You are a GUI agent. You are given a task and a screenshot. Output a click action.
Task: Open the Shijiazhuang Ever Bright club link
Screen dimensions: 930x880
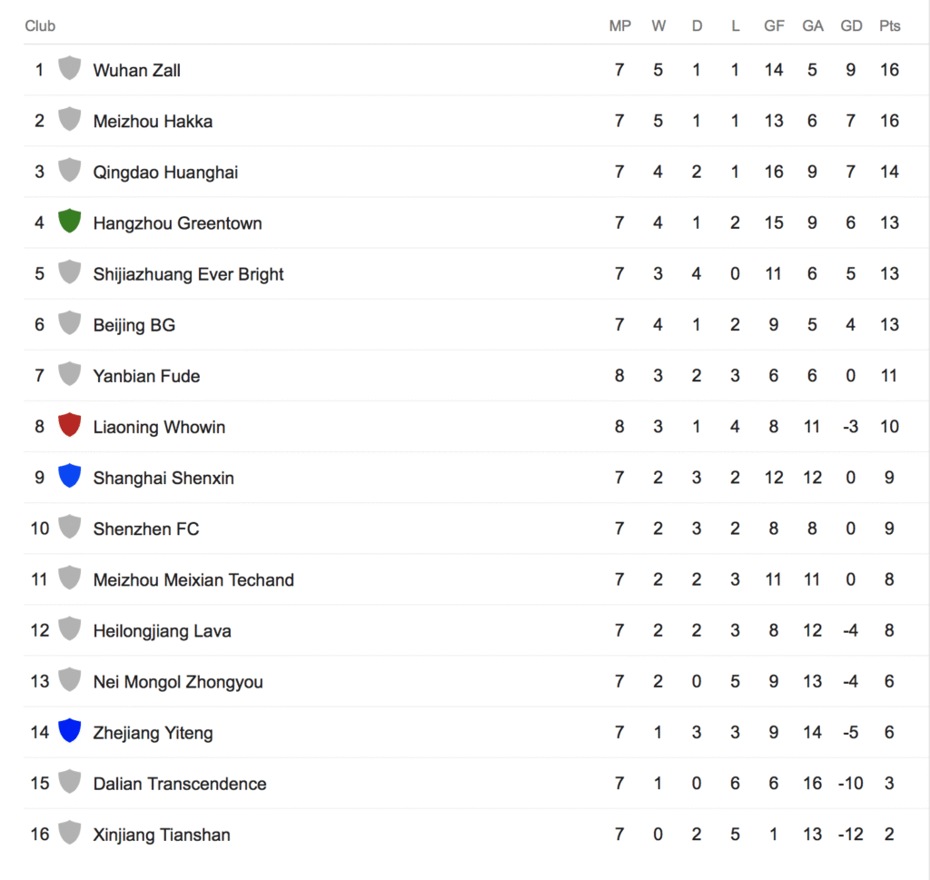point(188,274)
